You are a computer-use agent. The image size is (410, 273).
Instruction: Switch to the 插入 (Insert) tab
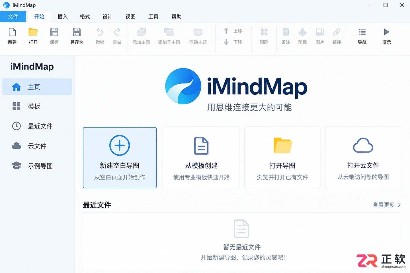pos(62,16)
